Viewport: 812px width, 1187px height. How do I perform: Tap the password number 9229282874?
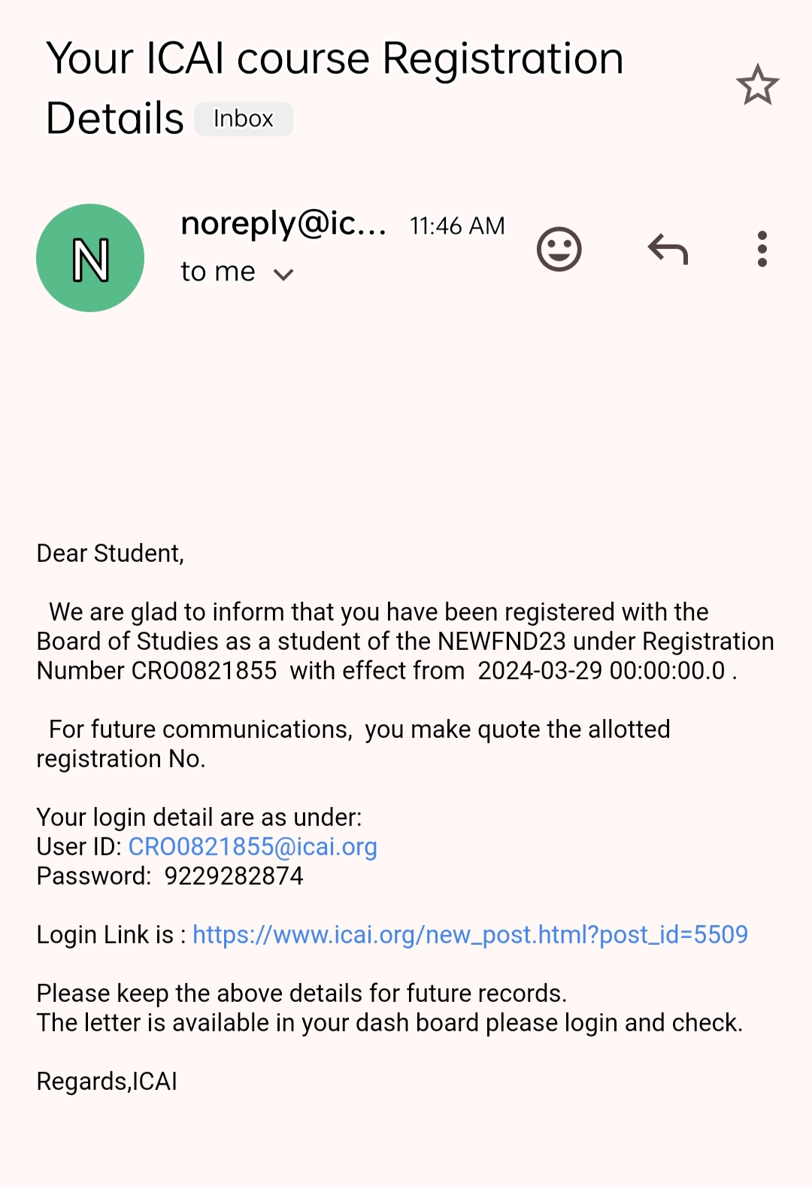click(234, 876)
